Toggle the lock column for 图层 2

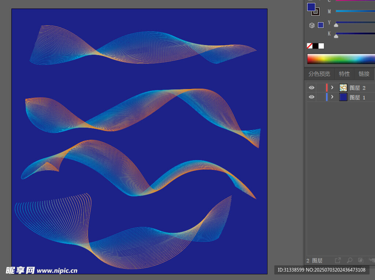click(x=320, y=88)
